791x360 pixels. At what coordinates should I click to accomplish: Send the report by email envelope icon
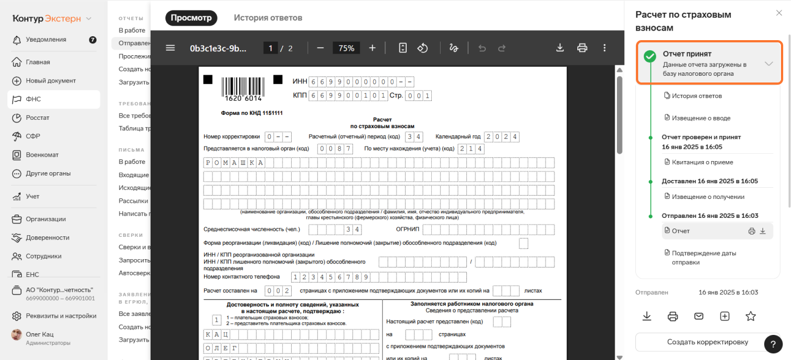pos(698,316)
